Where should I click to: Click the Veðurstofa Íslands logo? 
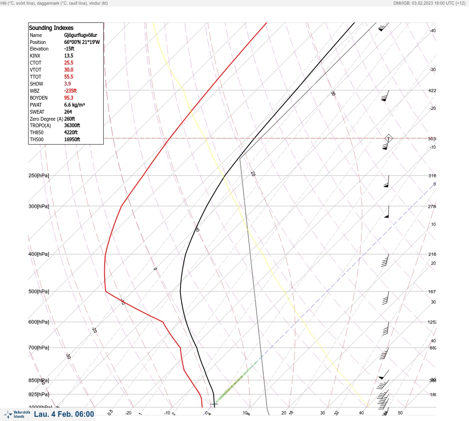17,414
